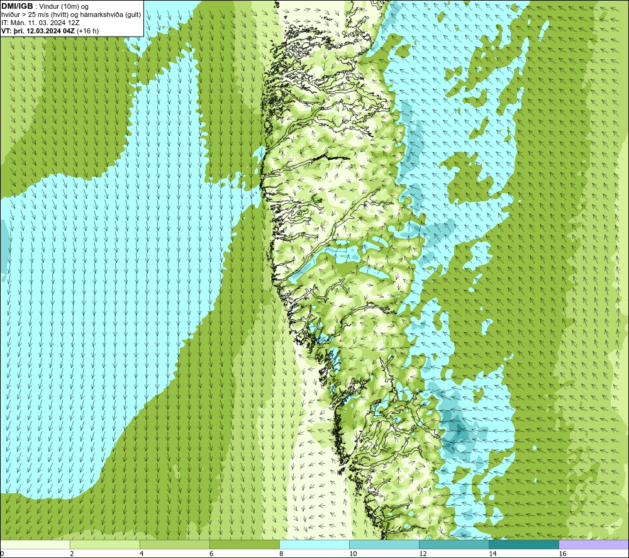Image resolution: width=629 pixels, height=558 pixels.
Task: Click the 14–16 m/s dark teal legend swatch
Action: point(524,544)
